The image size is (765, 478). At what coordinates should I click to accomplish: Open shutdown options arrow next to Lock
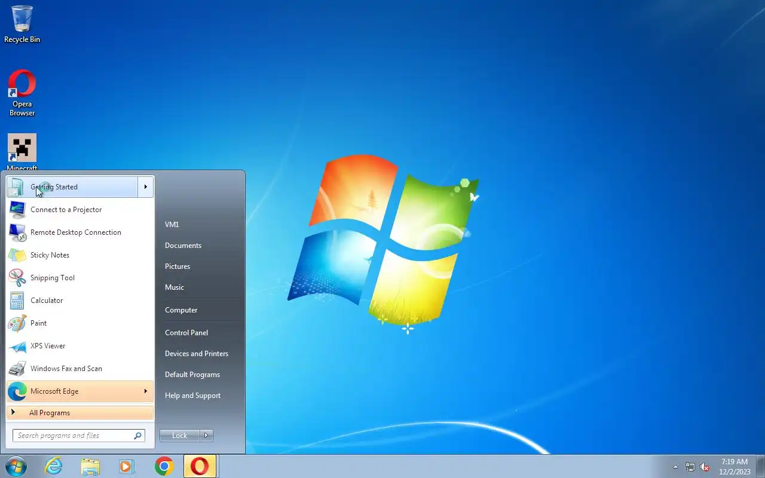(206, 436)
